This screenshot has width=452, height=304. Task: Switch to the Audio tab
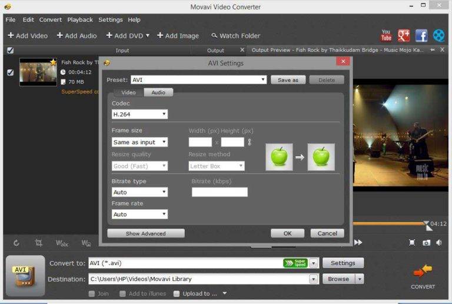point(158,92)
